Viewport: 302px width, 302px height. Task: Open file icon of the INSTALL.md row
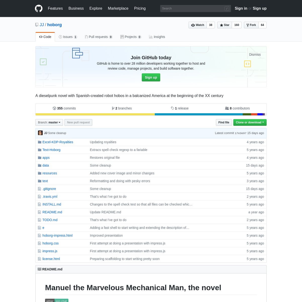click(39, 205)
